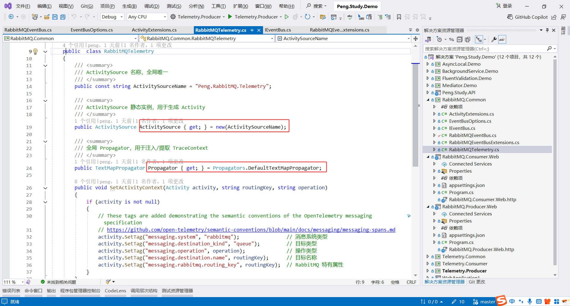Click the Solution Explorer properties wrench icon
Image resolution: width=570 pixels, height=306 pixels.
pos(494,39)
